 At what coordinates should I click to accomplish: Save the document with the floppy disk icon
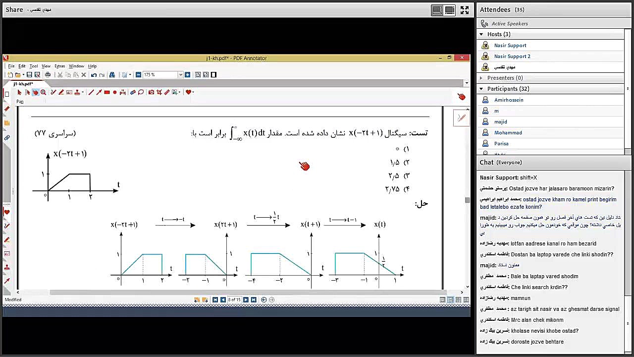point(29,75)
